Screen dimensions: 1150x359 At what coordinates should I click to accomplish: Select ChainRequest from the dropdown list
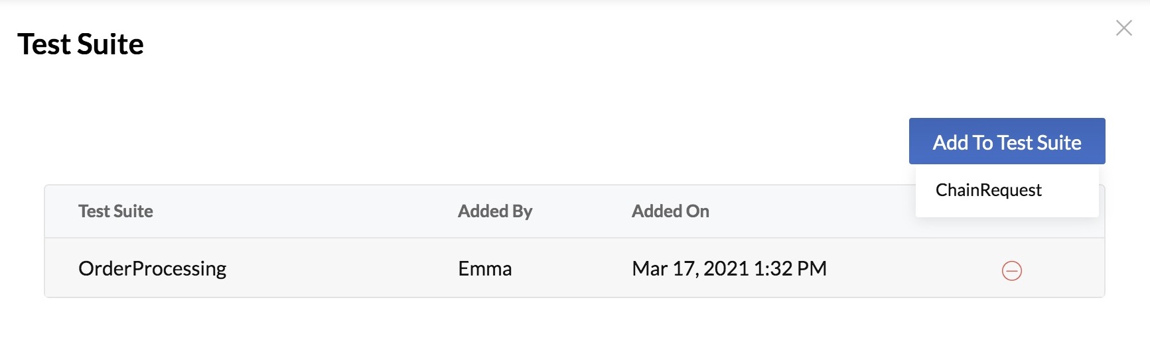[x=988, y=190]
